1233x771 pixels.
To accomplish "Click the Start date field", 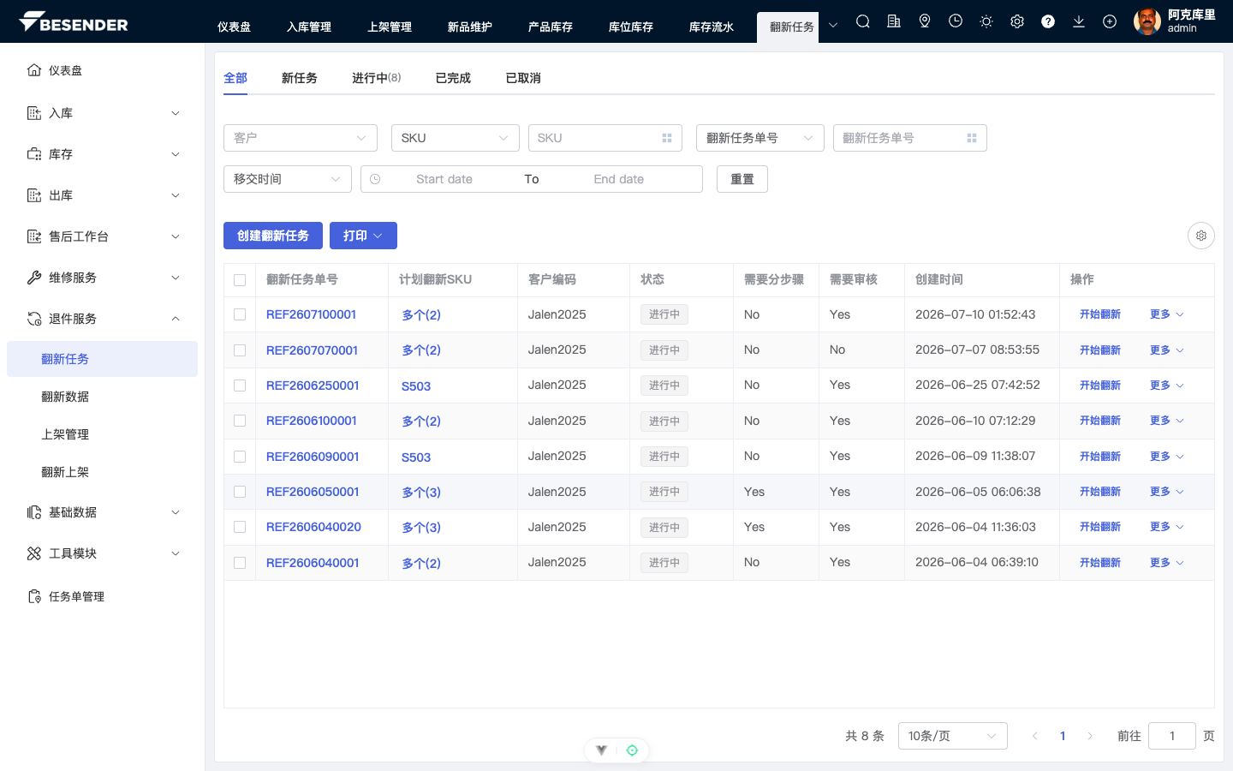I will point(444,179).
